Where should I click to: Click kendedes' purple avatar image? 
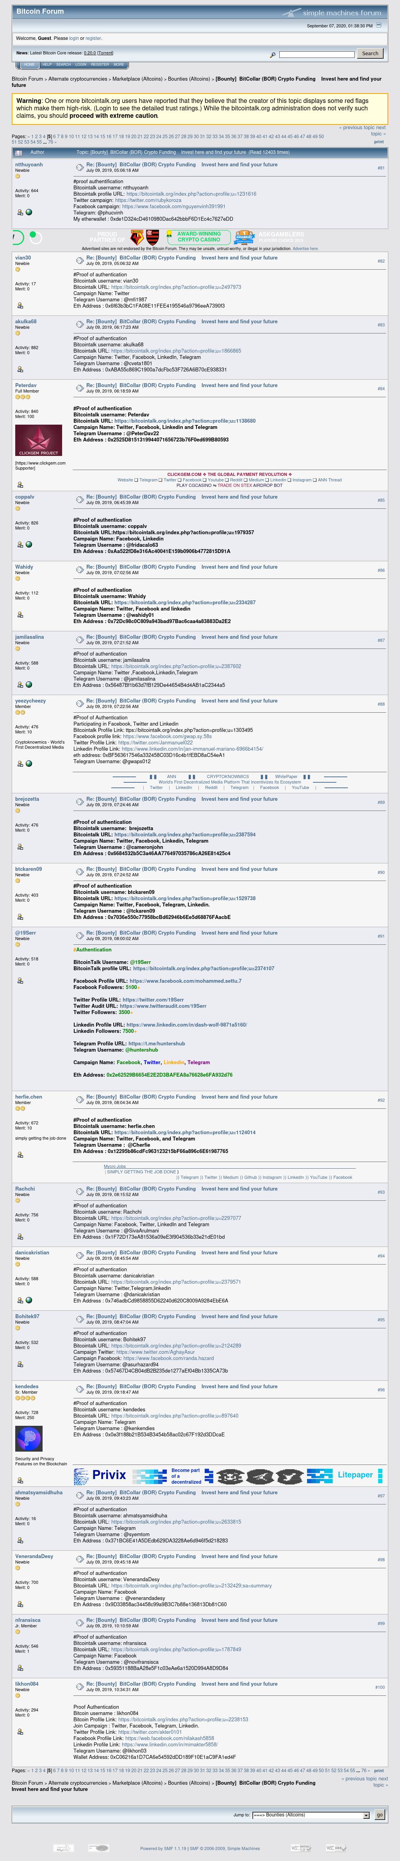point(29,1439)
